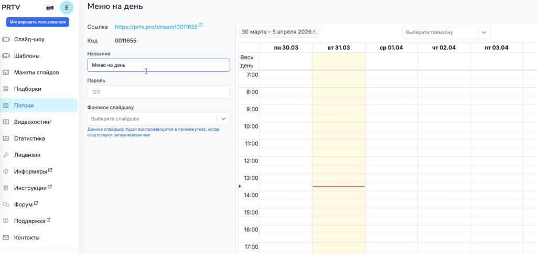The width and height of the screenshot is (537, 254).
Task: Focus the Пароль input field
Action: coord(158,92)
